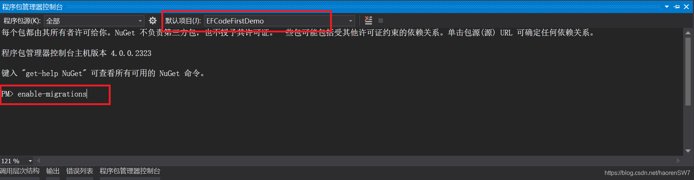Click the horizontal scrollbar left arrow
694x180 pixels.
38,161
